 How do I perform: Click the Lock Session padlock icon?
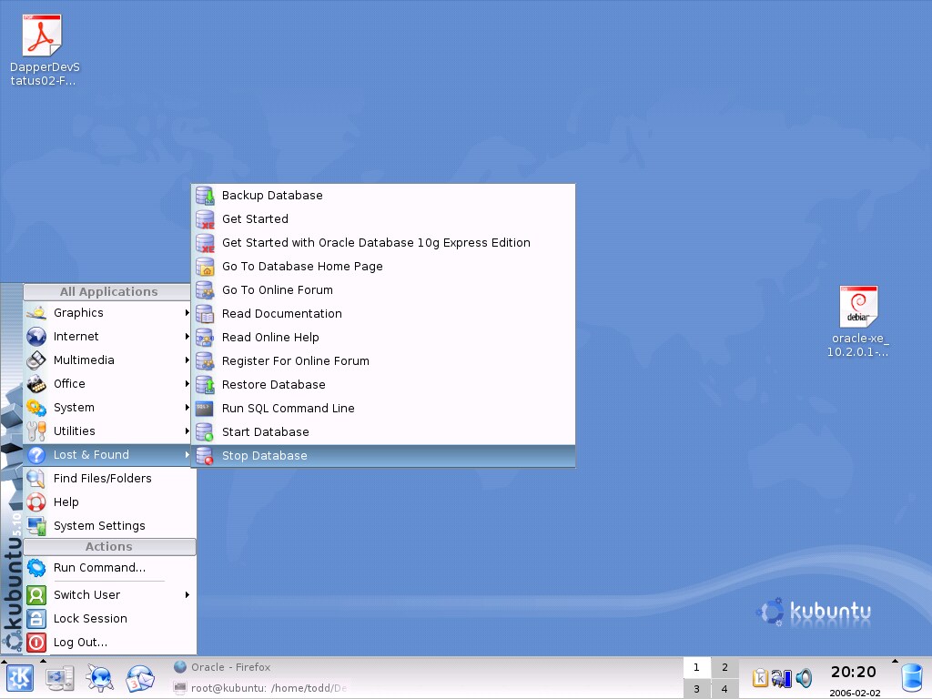[x=36, y=619]
